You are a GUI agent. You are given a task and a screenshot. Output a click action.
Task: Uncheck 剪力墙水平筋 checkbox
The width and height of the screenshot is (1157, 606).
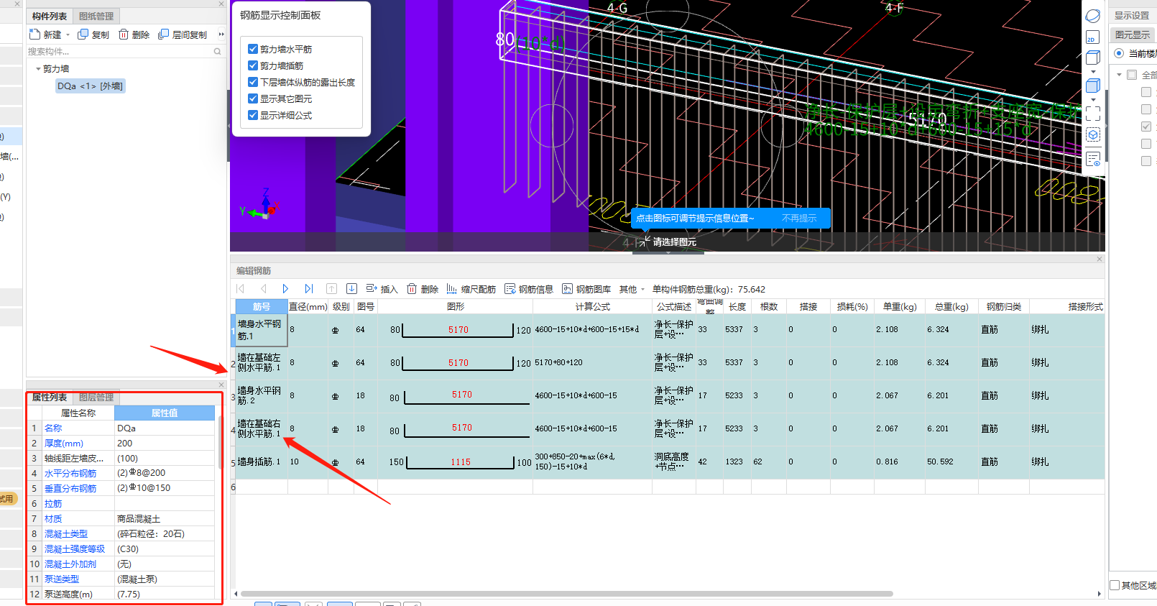[253, 49]
